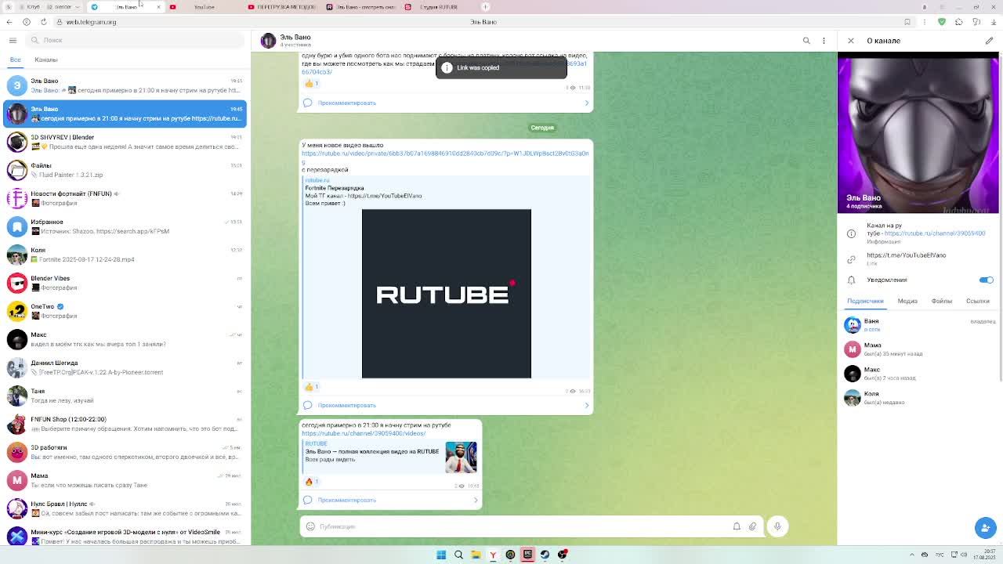Open the Ссылки tab

978,301
